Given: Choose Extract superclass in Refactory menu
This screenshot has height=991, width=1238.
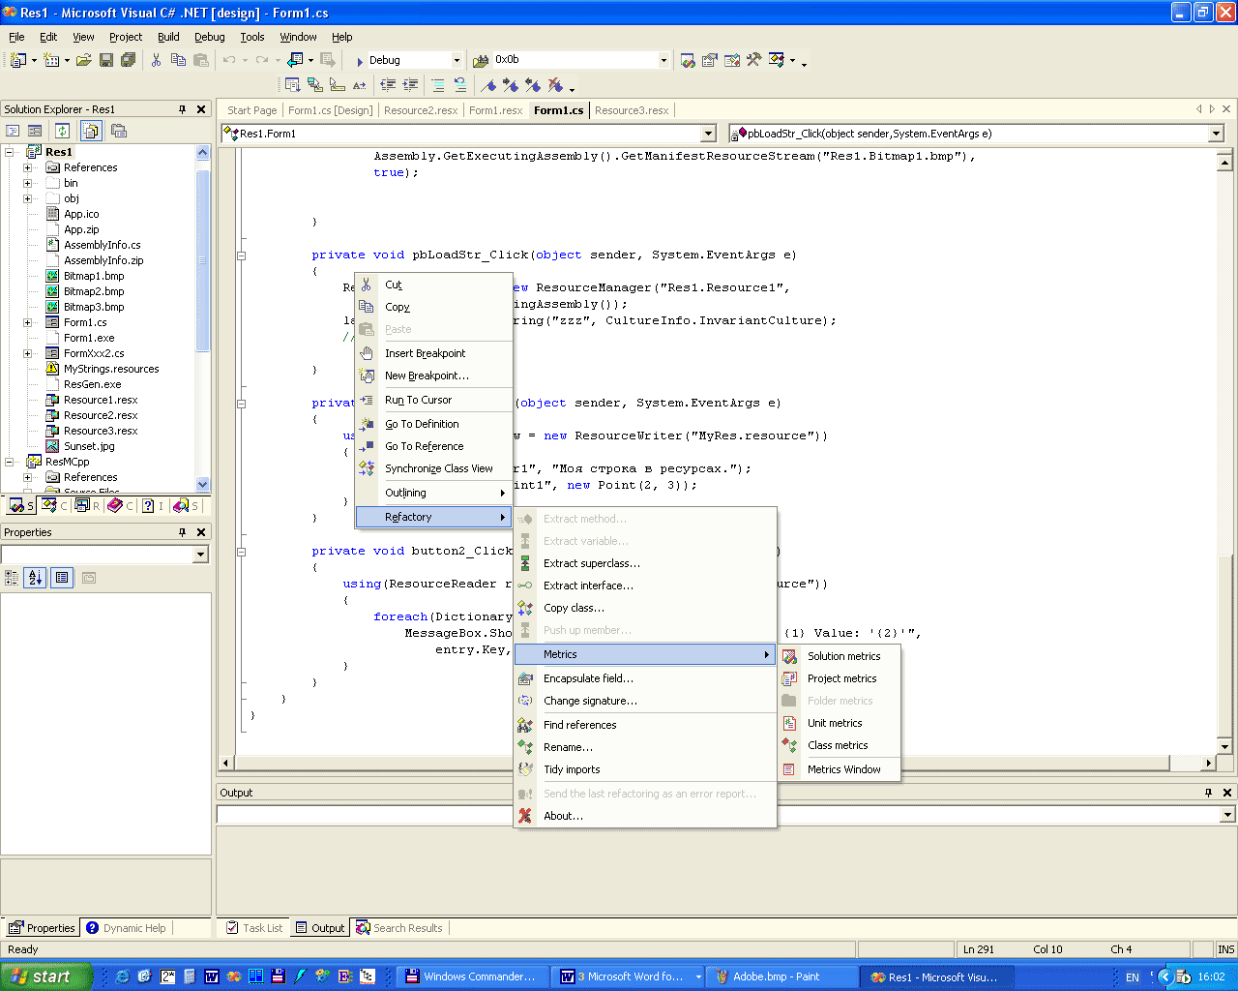Looking at the screenshot, I should (591, 563).
